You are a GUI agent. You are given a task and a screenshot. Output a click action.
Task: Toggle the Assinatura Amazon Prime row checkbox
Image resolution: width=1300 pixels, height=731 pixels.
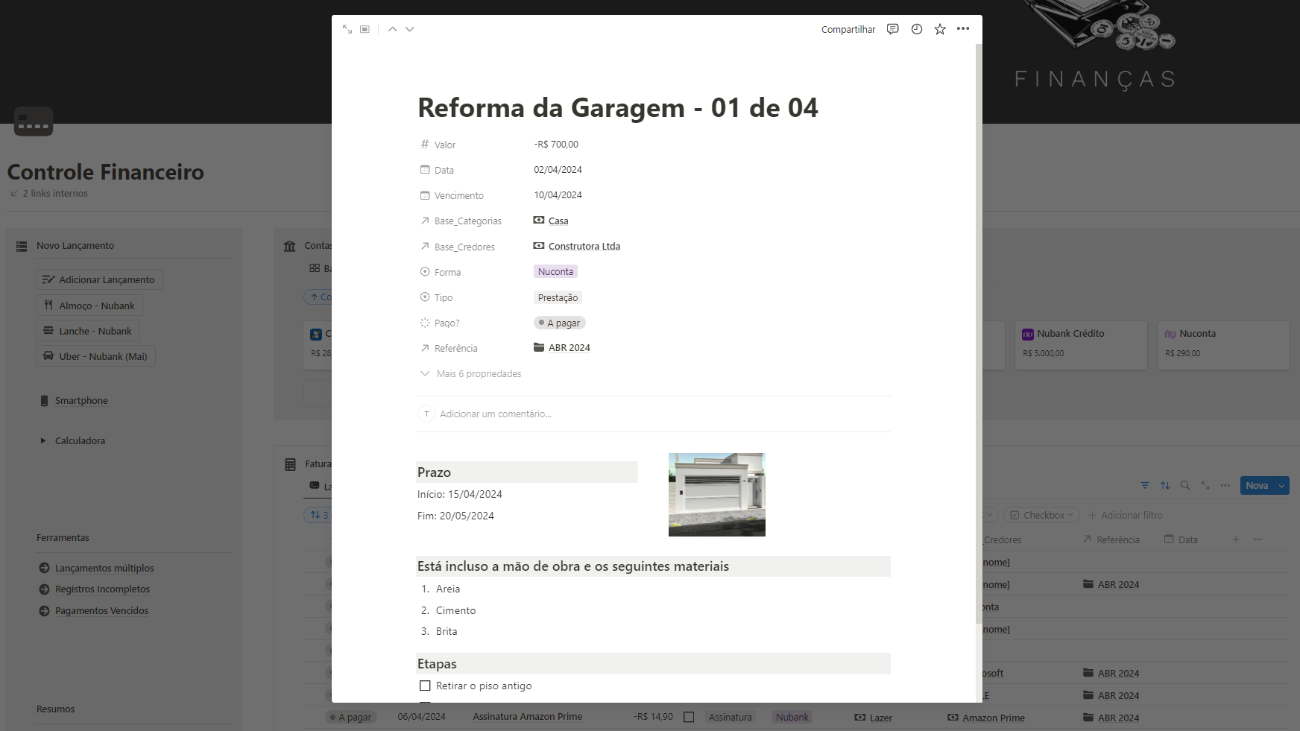click(689, 717)
